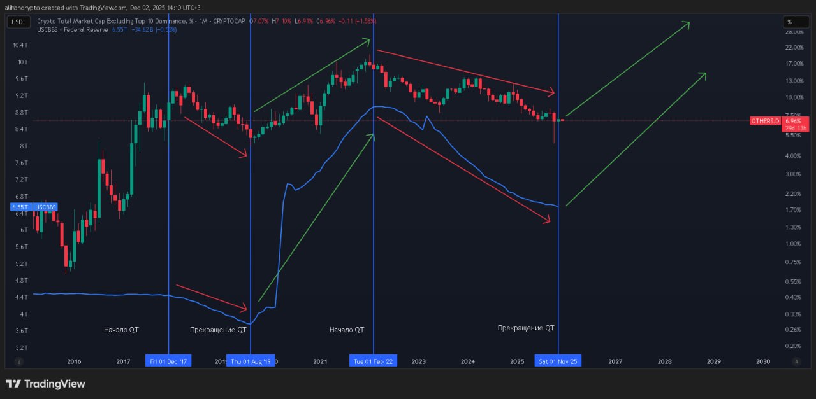
Task: Click the 'Fri 01 Dec '17' date marker
Action: click(x=168, y=361)
